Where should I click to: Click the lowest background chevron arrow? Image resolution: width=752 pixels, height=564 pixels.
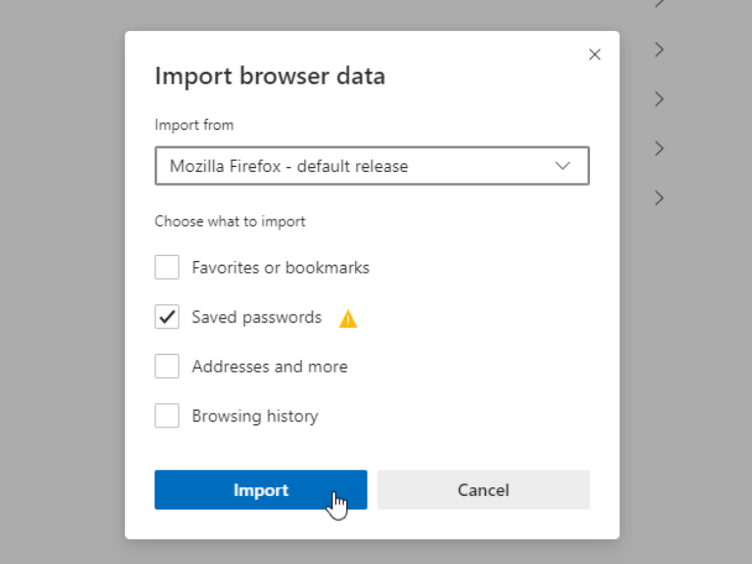659,198
